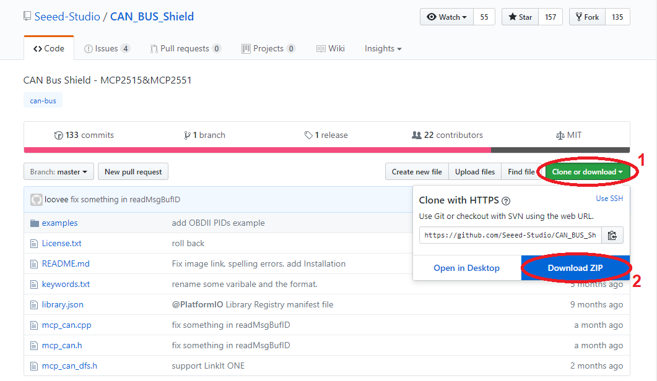Click the mcp_can.cpp file icon

click(x=34, y=325)
